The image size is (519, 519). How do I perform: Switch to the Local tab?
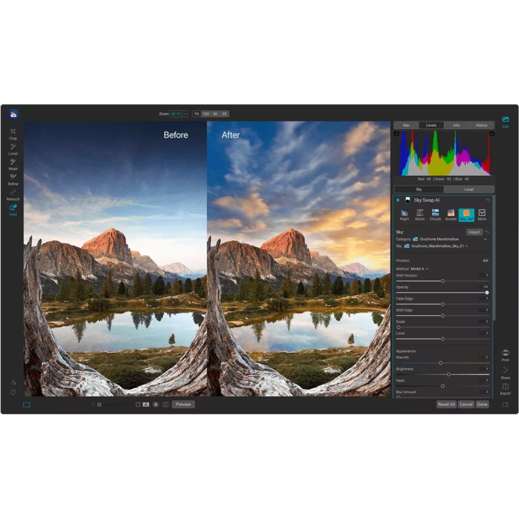[x=468, y=189]
